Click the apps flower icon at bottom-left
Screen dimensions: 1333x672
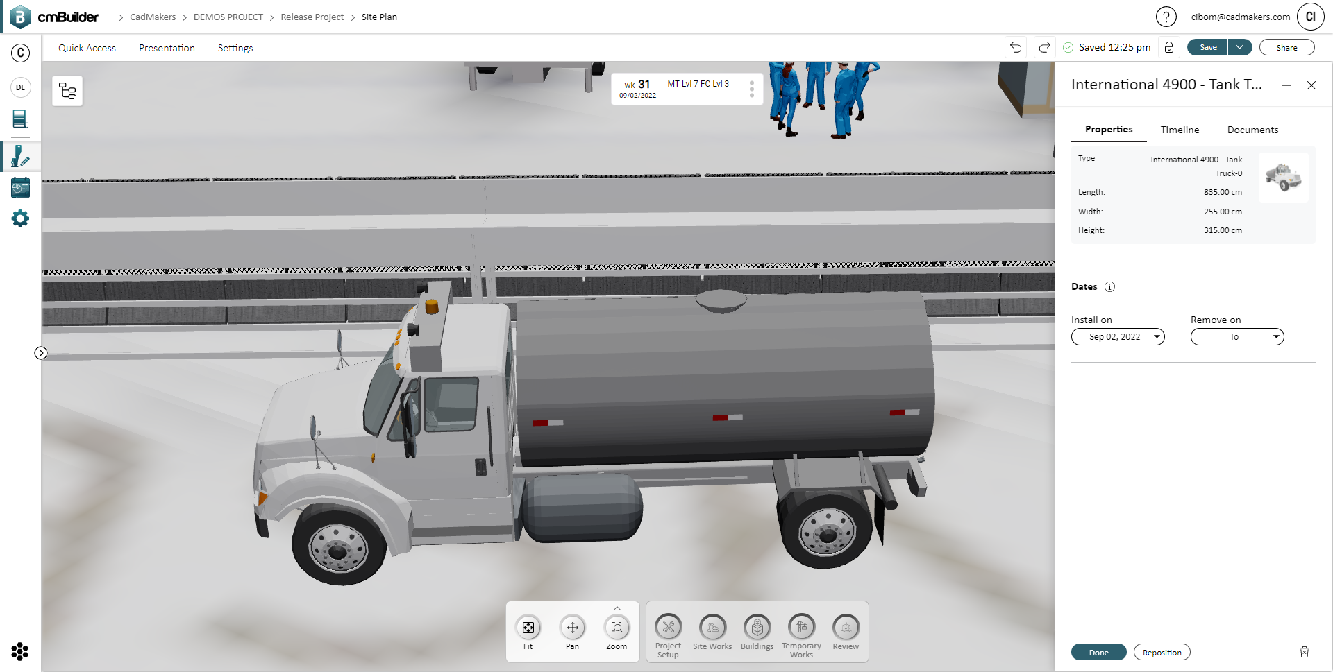click(20, 651)
